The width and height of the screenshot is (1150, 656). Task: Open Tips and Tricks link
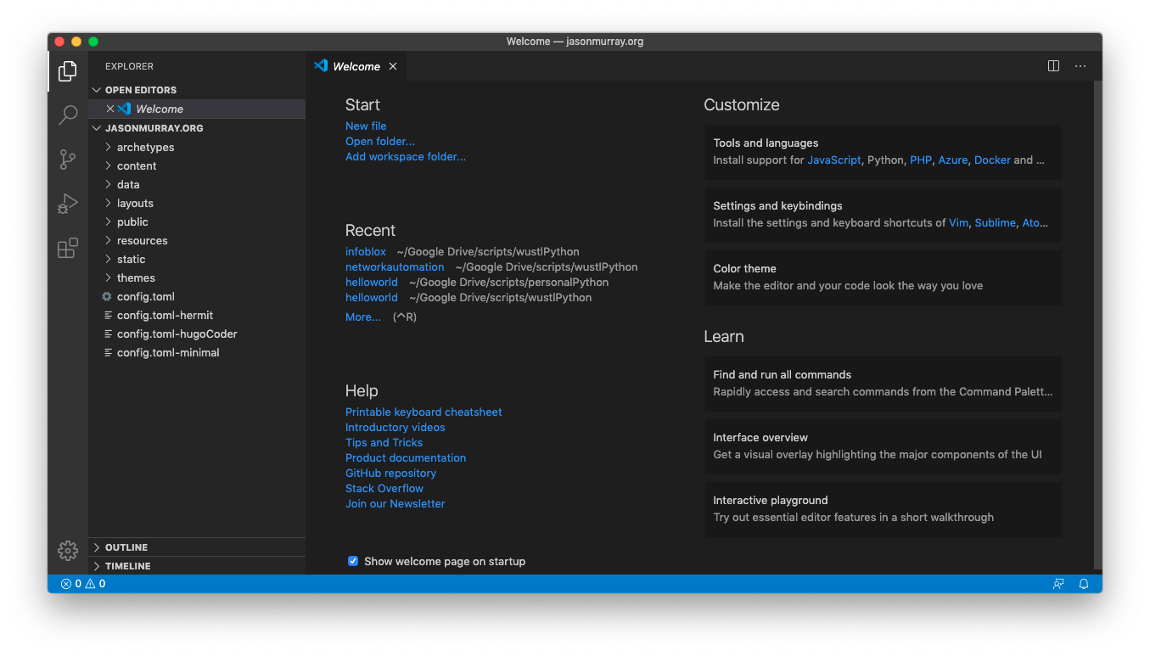[384, 442]
